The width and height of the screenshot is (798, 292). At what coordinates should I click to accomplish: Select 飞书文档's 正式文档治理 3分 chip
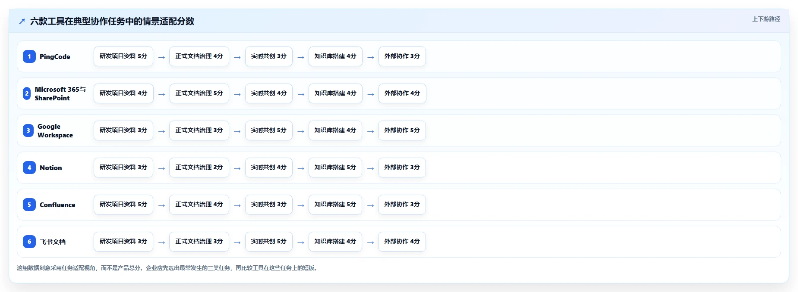pos(199,242)
